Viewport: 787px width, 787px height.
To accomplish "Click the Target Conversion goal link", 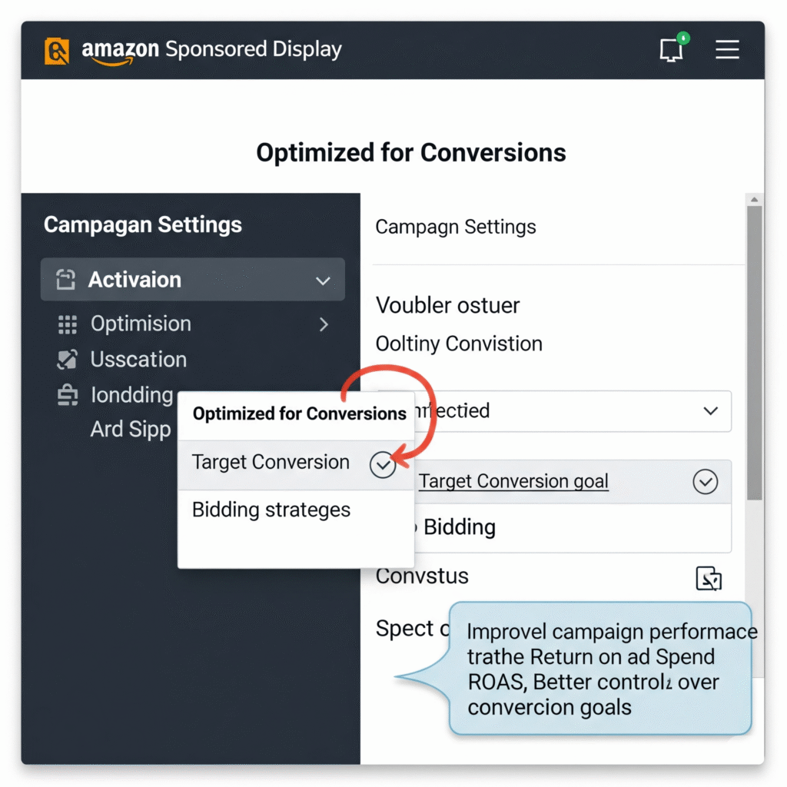I will coord(513,481).
